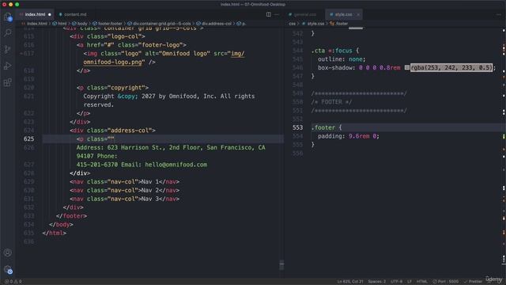Open the Explorer view in activity bar
Screen dimensions: 506x285
8,17
